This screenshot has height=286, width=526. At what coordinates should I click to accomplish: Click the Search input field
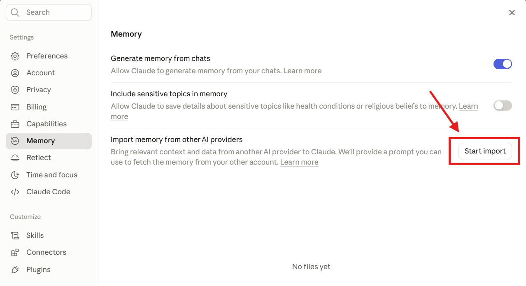49,12
